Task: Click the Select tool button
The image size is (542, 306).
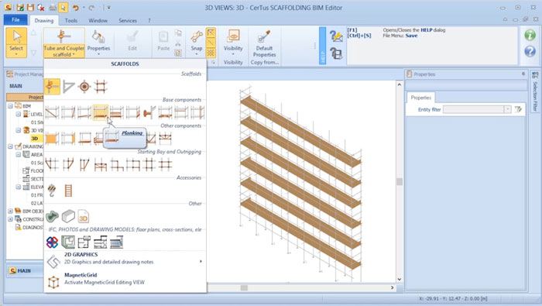Action: coord(16,43)
